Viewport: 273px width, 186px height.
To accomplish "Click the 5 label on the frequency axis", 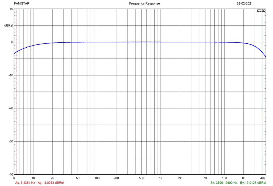I will coord(14,178).
